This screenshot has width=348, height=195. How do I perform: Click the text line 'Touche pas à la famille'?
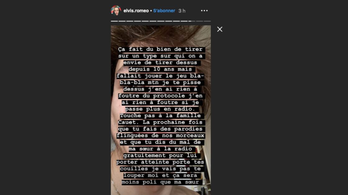pos(160,116)
